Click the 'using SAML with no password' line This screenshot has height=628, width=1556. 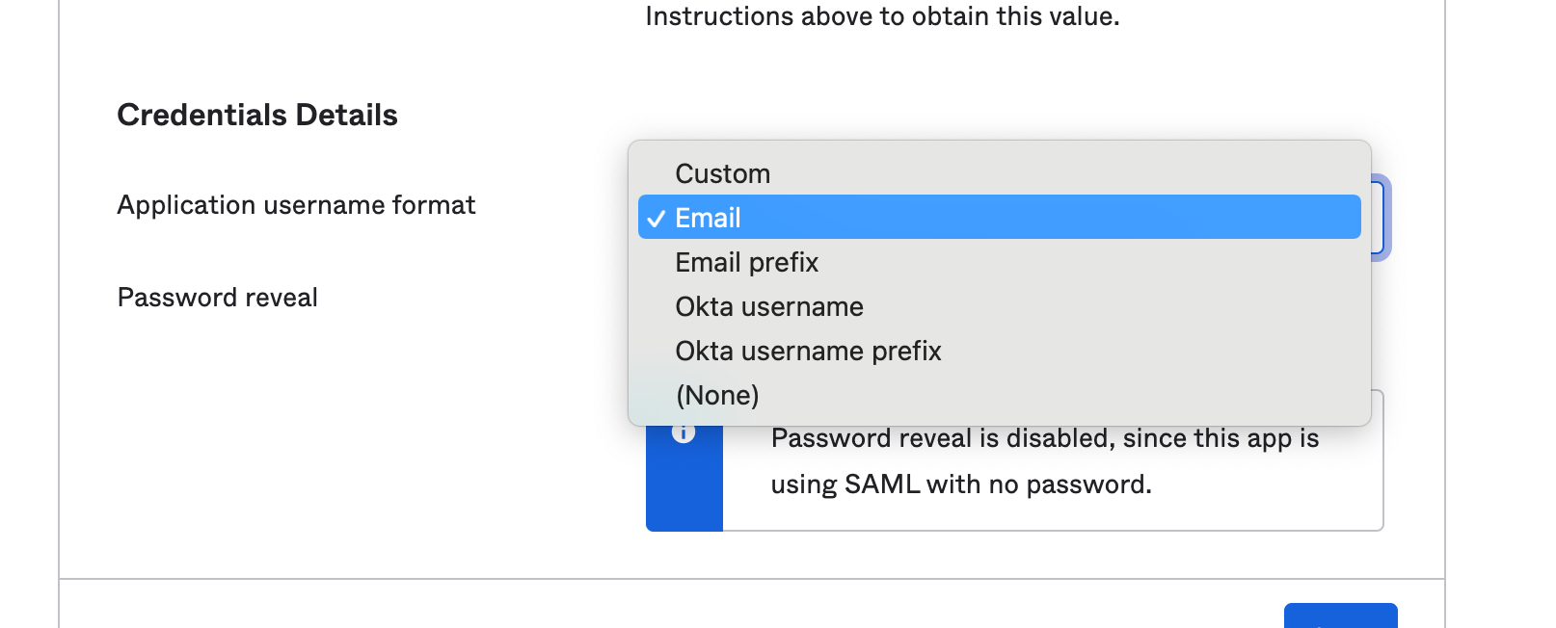pyautogui.click(x=960, y=484)
